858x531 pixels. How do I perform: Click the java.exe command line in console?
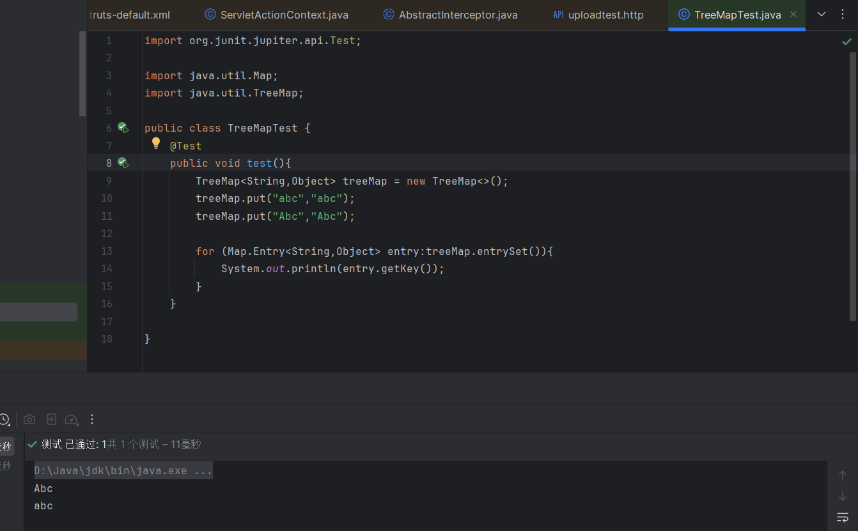pos(123,471)
